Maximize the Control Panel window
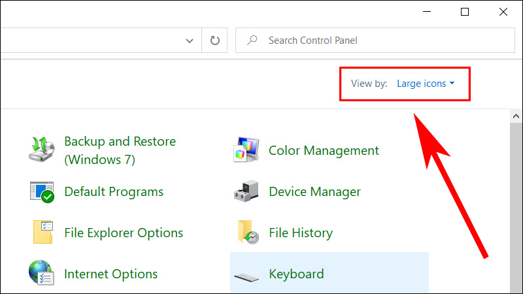 point(465,11)
